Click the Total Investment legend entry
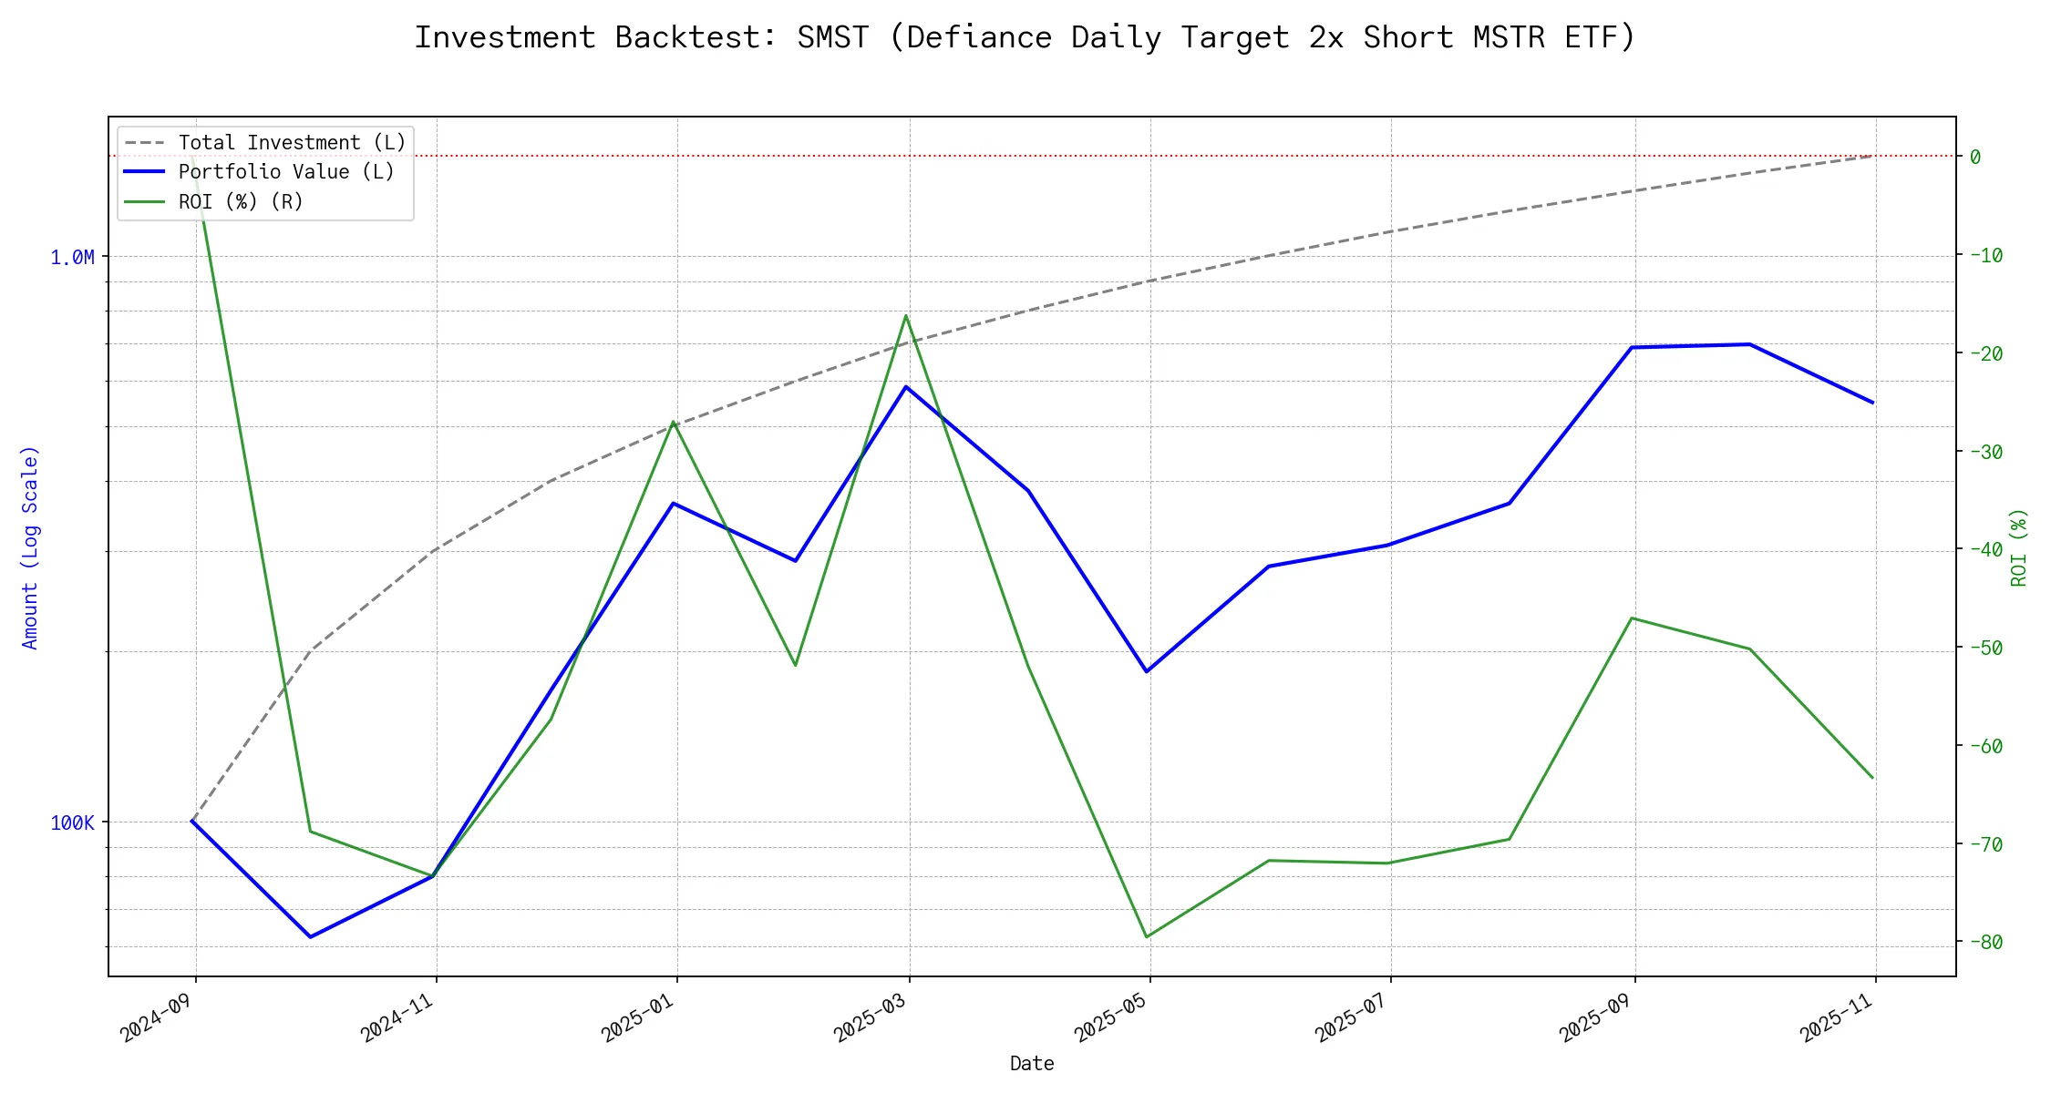 click(x=292, y=143)
